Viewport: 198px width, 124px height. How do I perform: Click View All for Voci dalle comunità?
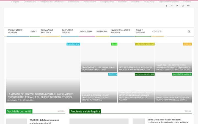click(61, 111)
